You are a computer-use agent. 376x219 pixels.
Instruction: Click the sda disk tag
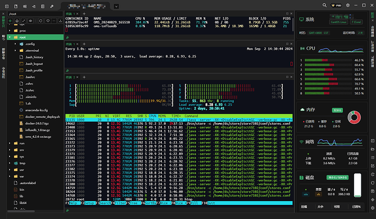coord(306,194)
